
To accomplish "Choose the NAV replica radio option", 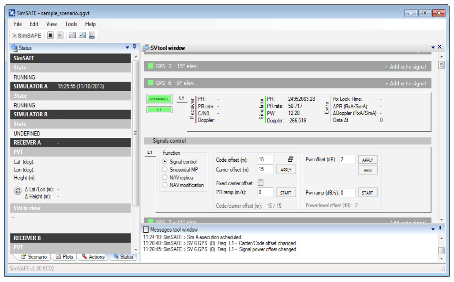I will [165, 177].
